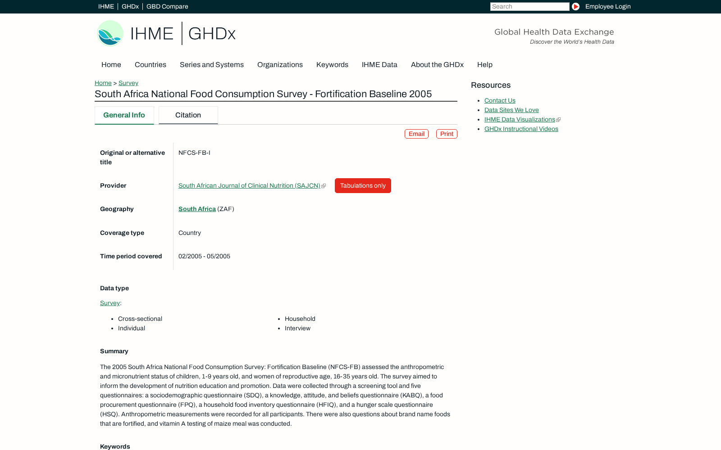Click the search input field
The height and width of the screenshot is (450, 721).
point(530,6)
